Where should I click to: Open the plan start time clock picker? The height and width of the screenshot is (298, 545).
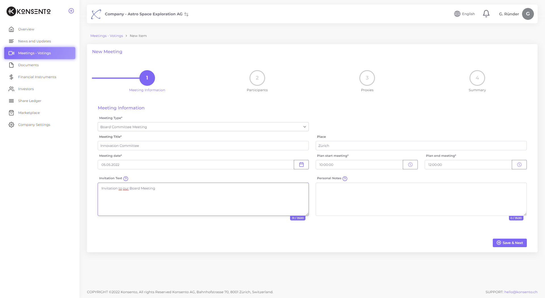pos(410,165)
